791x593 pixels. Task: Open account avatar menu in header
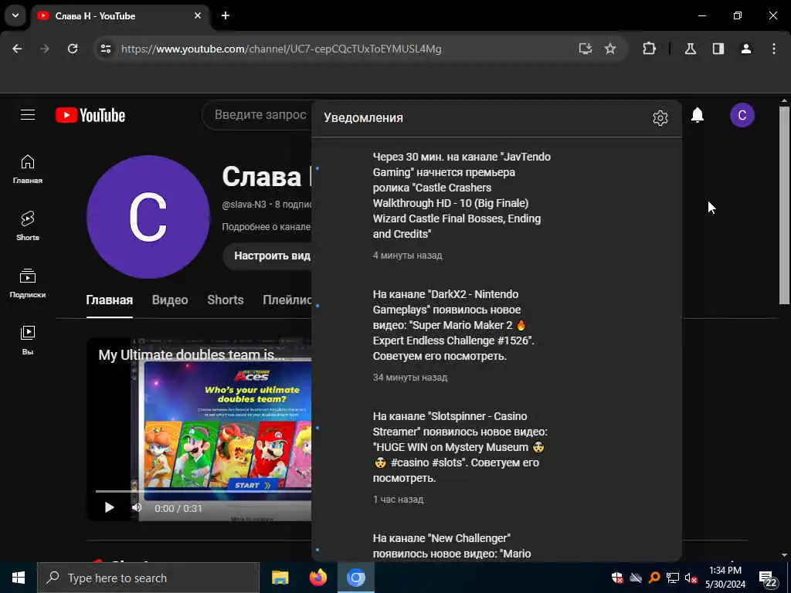point(742,115)
